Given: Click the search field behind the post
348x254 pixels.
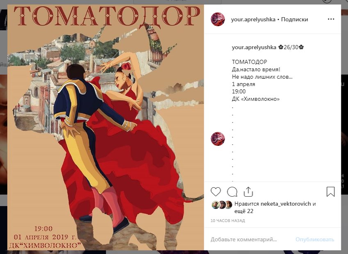Looking at the screenshot, I should 177,2.
